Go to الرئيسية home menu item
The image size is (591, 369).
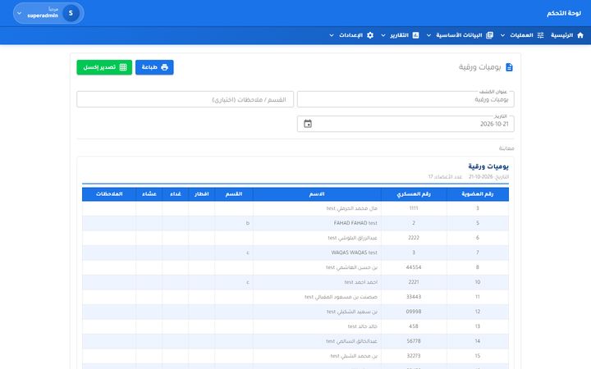coord(567,35)
